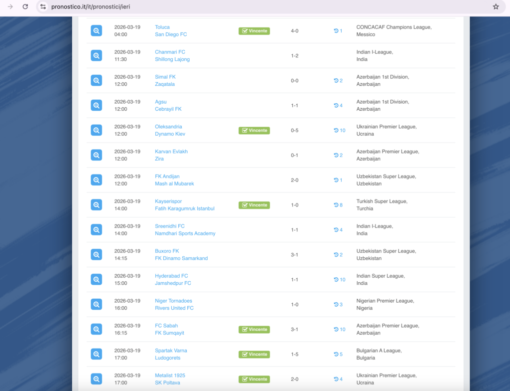This screenshot has width=510, height=391.
Task: Go forward with the browser arrow
Action: point(10,7)
